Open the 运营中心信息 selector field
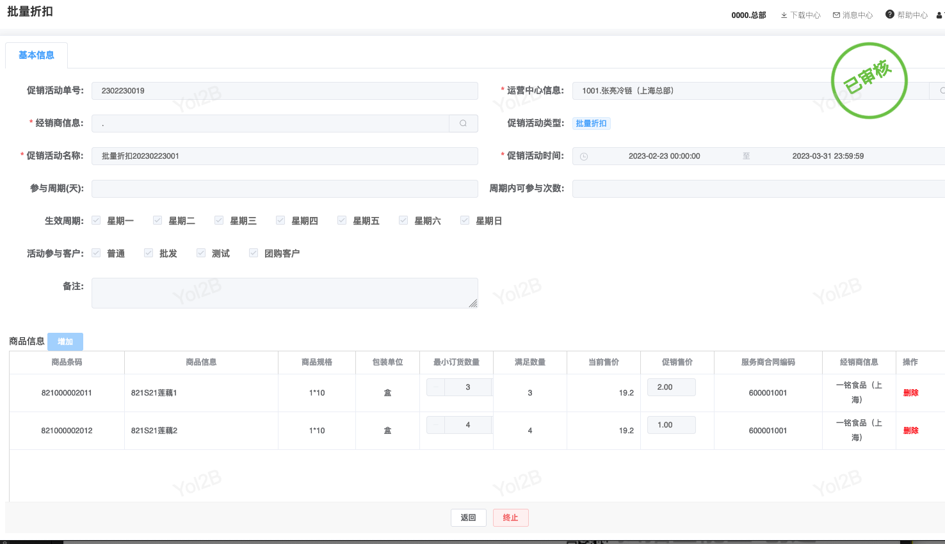 749,91
